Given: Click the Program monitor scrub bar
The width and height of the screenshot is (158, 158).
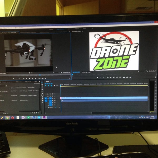Looking at the screenshot, I should tap(113, 75).
